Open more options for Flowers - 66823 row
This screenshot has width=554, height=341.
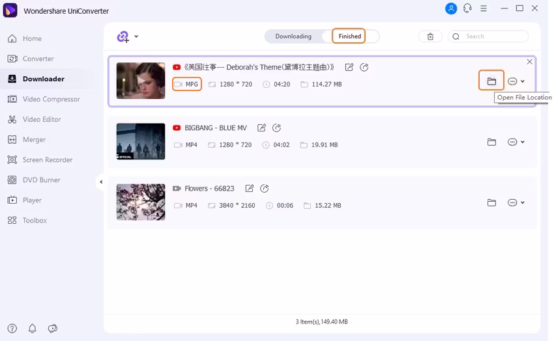coord(516,203)
